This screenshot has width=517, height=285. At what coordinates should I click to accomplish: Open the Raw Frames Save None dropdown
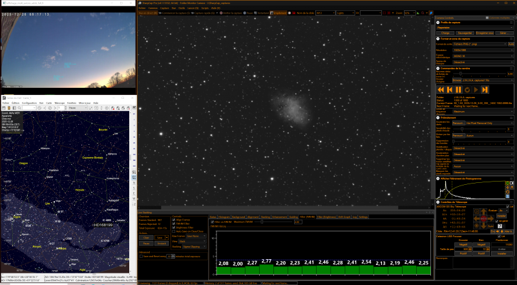tap(196, 236)
